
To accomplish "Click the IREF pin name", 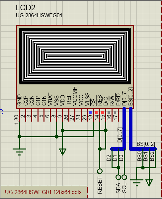I will (69, 100).
